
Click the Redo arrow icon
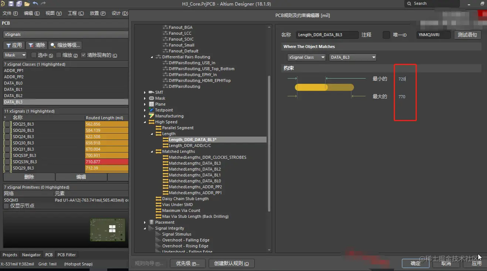(43, 4)
